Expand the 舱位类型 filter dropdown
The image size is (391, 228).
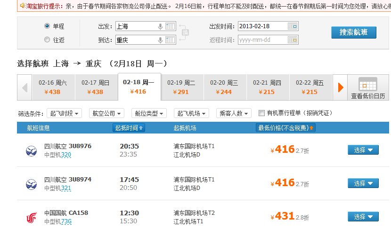tap(149, 113)
